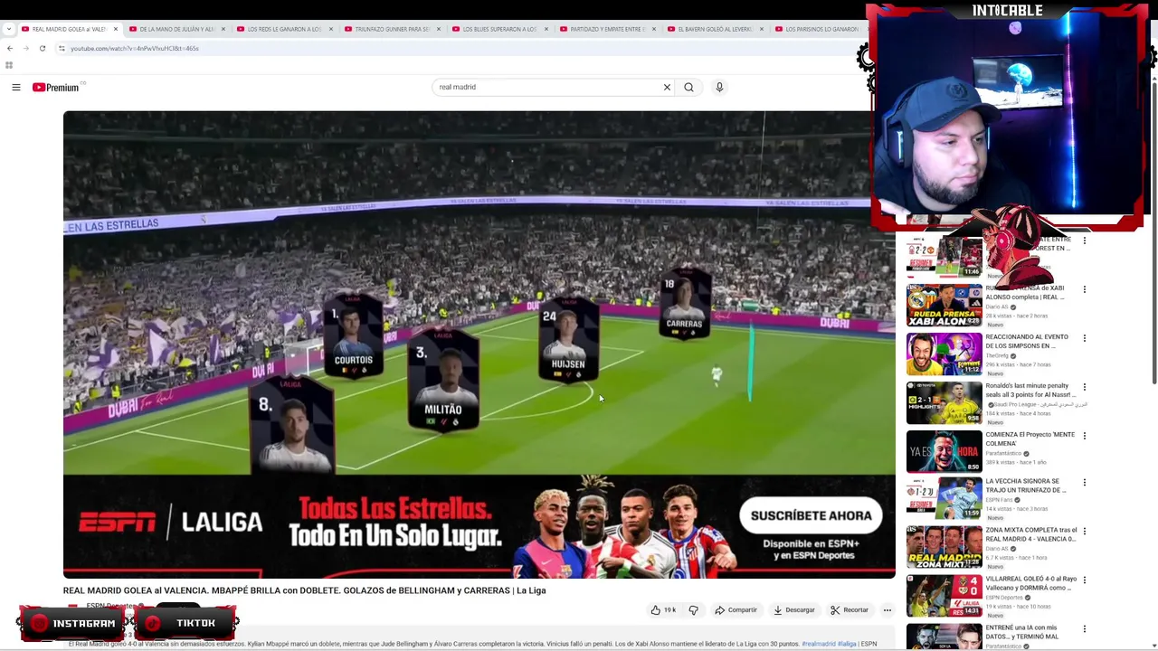Image resolution: width=1158 pixels, height=651 pixels.
Task: Open options menu for Simpsons reaction video
Action: pos(1085,339)
